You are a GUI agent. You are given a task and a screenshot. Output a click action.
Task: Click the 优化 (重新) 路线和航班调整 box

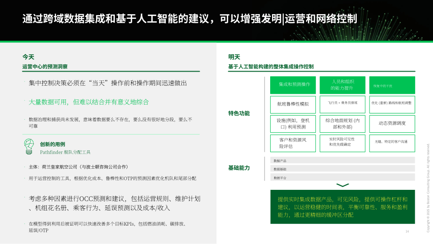(392, 105)
